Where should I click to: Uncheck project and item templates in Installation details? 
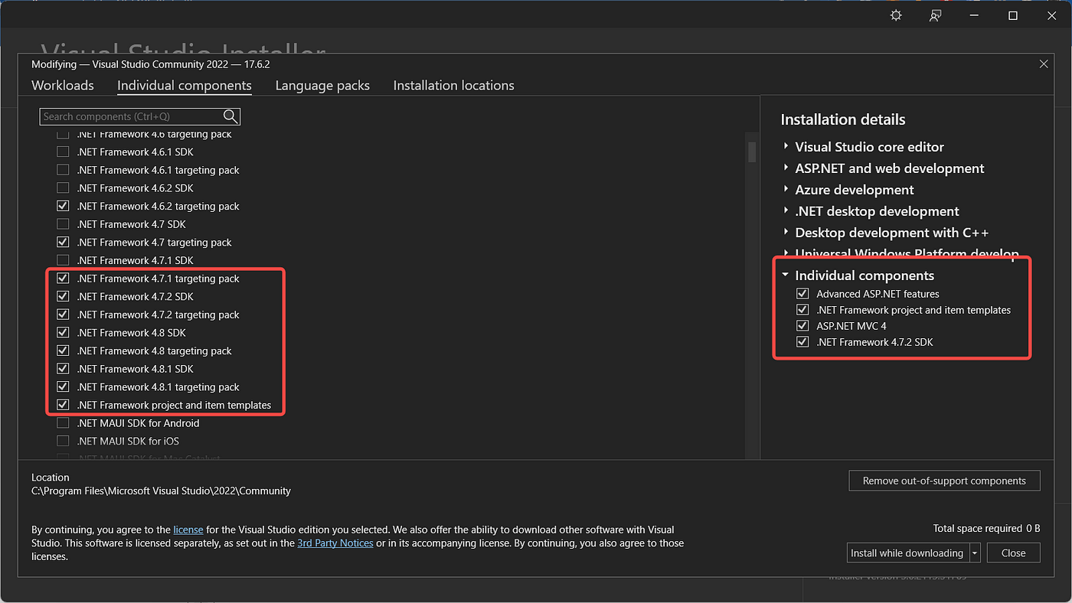point(802,310)
